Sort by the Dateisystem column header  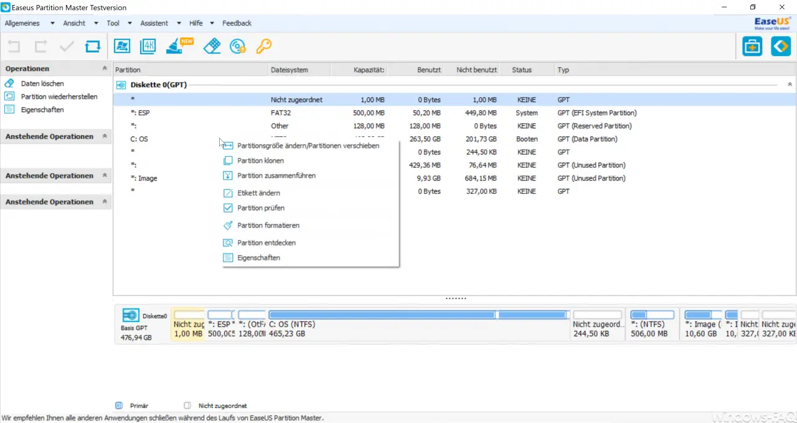click(x=299, y=70)
